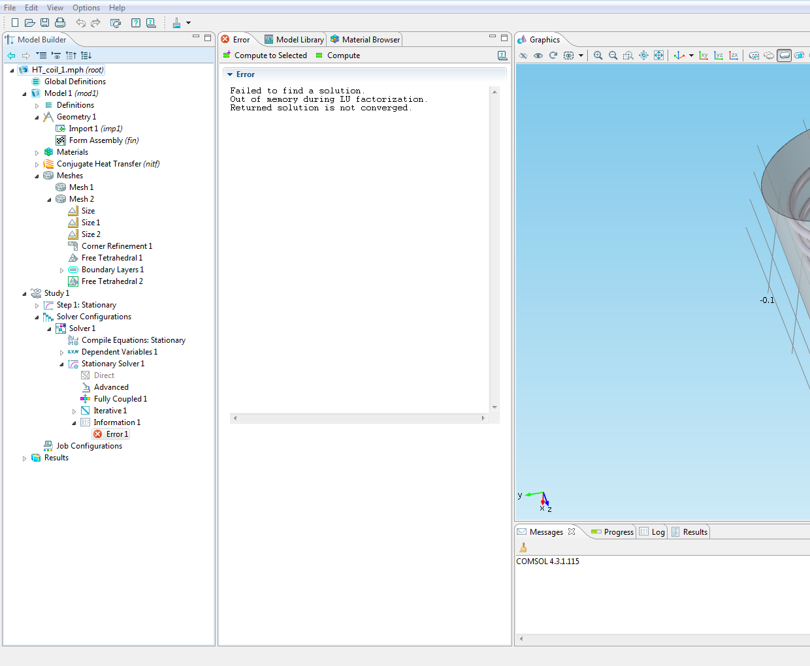Viewport: 810px width, 666px height.
Task: Toggle the highlighted boundary selection mode button
Action: click(784, 55)
